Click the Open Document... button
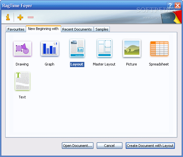The image size is (183, 157). [x=77, y=146]
